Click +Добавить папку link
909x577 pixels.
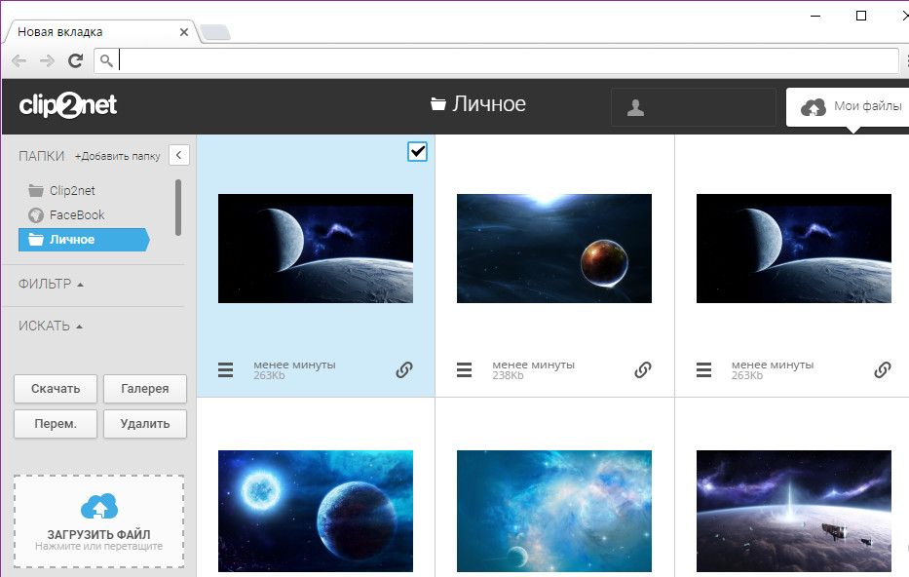pyautogui.click(x=117, y=156)
